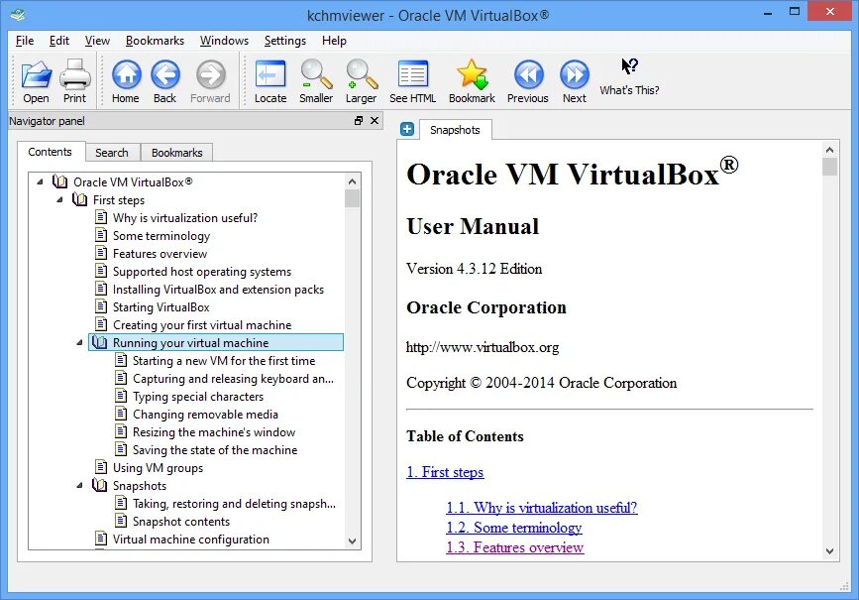This screenshot has height=600, width=859.
Task: Click book icon beside First steps
Action: tap(79, 199)
